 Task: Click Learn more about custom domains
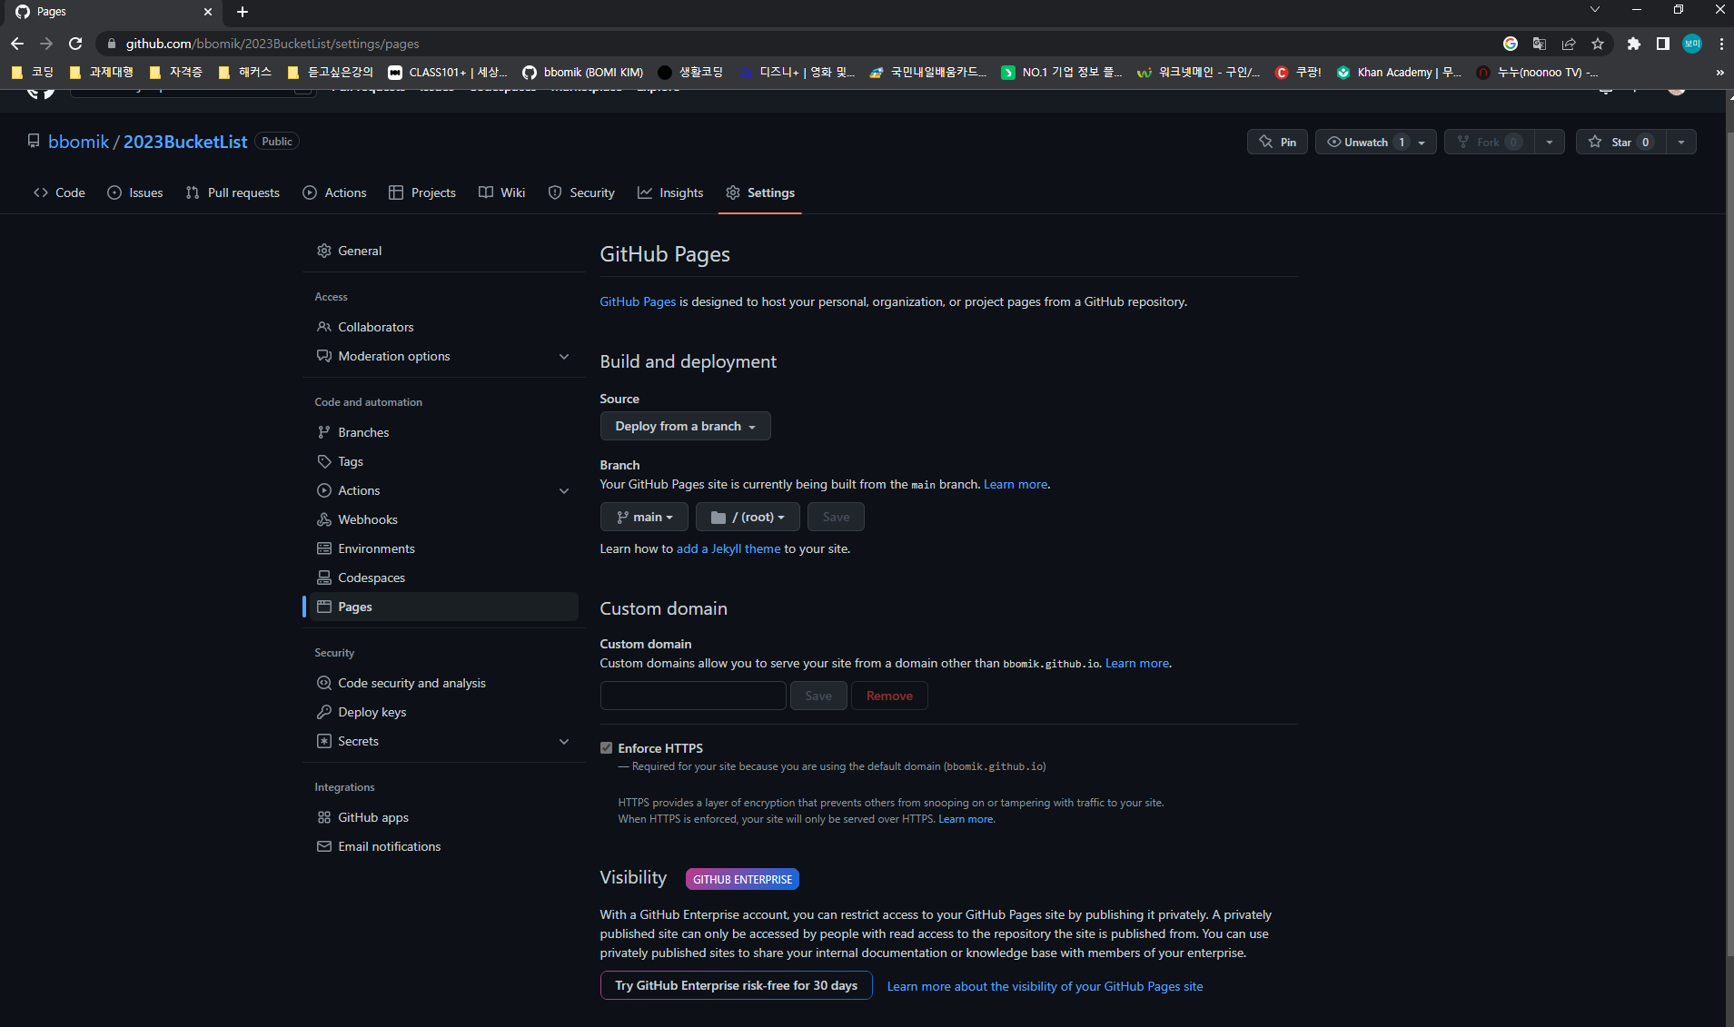point(1137,663)
